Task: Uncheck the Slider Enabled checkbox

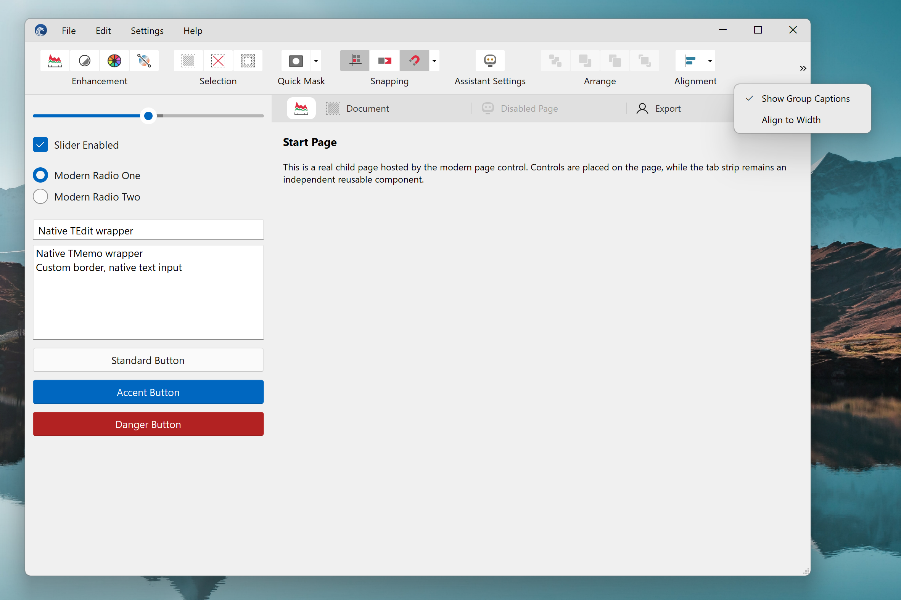Action: (x=40, y=144)
